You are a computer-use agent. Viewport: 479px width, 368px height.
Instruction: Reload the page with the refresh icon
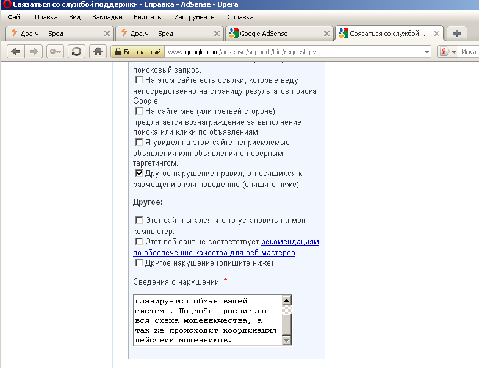pos(76,52)
